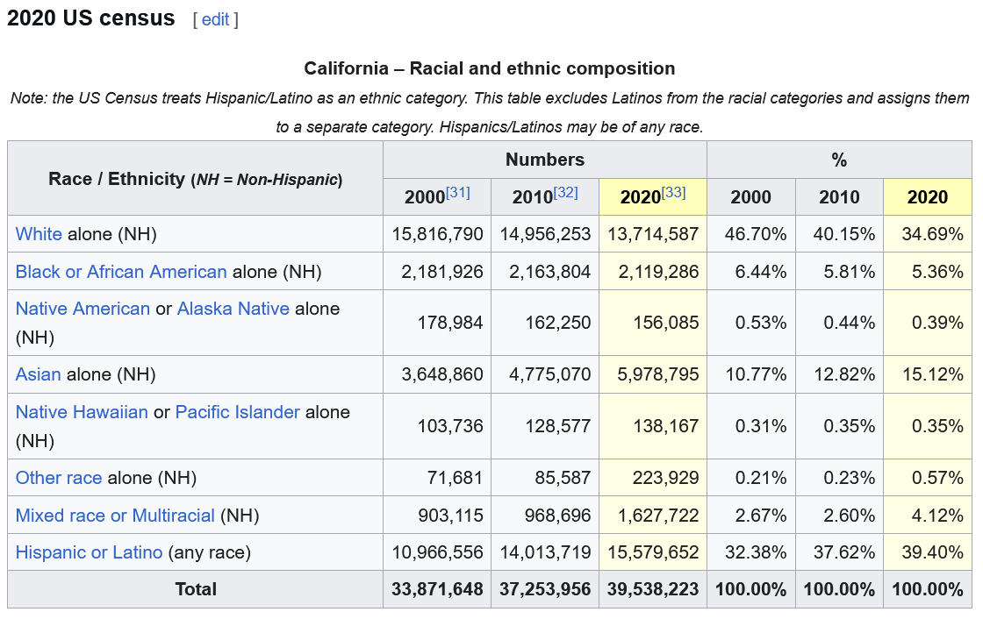
Task: Select the value 138,167
Action: point(666,426)
